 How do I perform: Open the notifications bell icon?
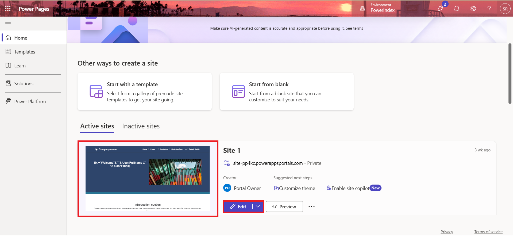click(457, 9)
